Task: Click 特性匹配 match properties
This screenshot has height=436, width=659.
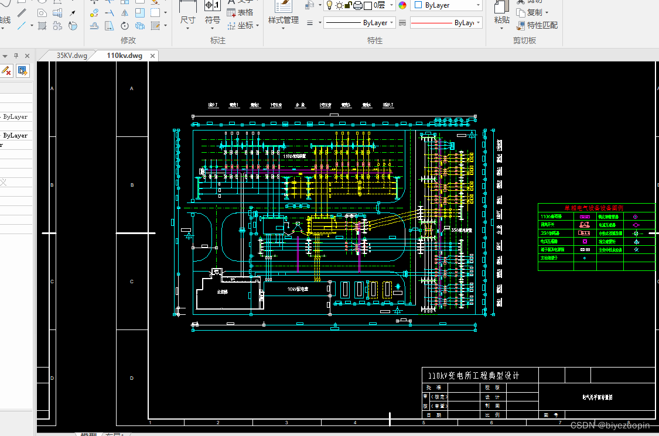Action: pyautogui.click(x=538, y=26)
